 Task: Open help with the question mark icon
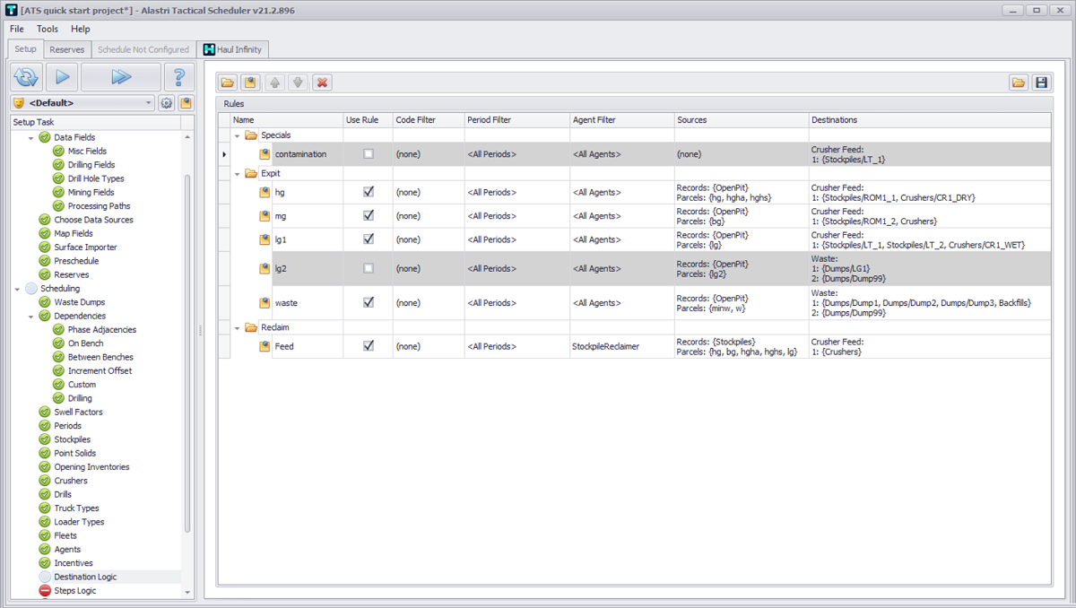click(x=179, y=77)
